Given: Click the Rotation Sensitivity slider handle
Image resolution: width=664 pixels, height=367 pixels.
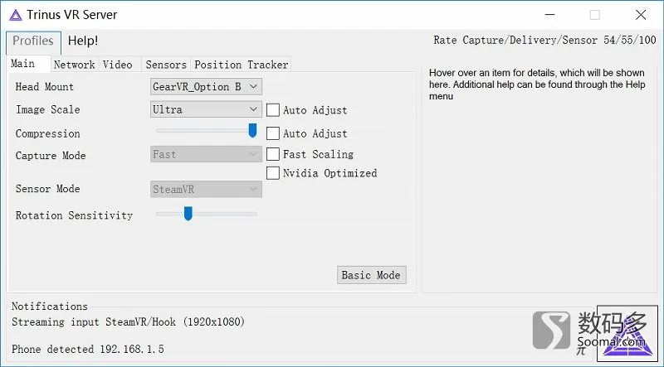Looking at the screenshot, I should [188, 214].
